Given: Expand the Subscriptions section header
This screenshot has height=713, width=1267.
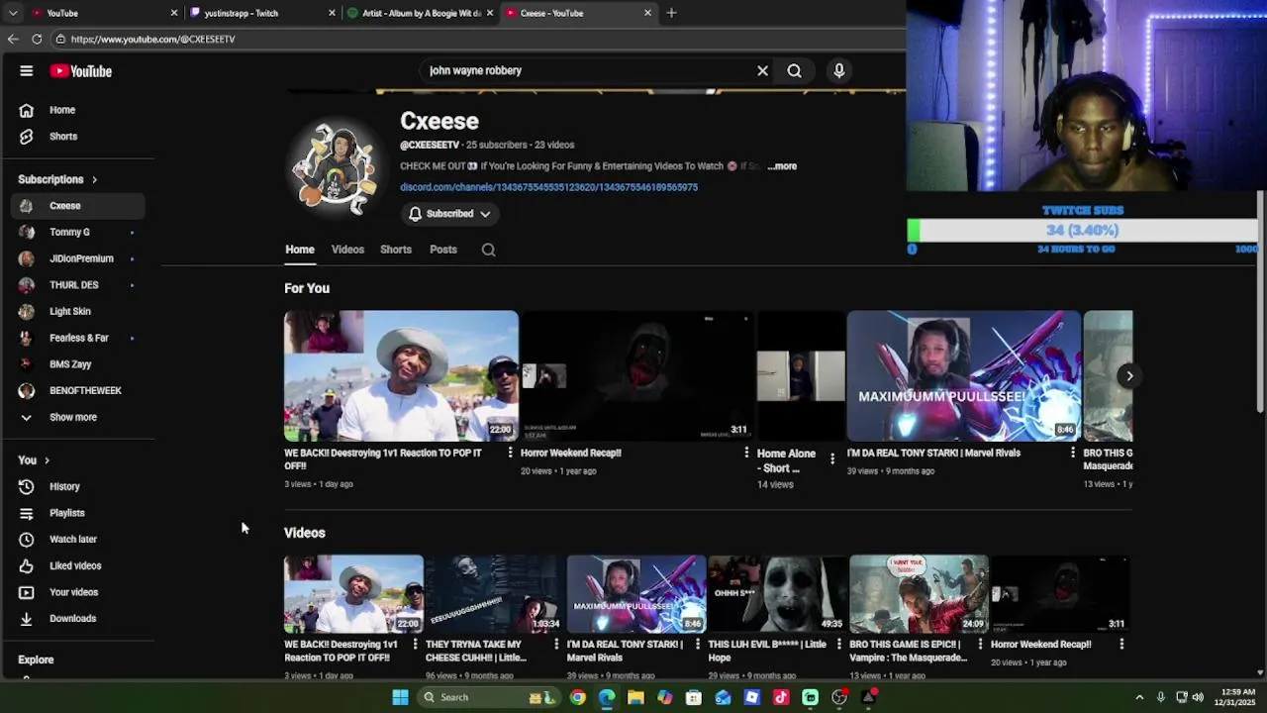Looking at the screenshot, I should [57, 179].
